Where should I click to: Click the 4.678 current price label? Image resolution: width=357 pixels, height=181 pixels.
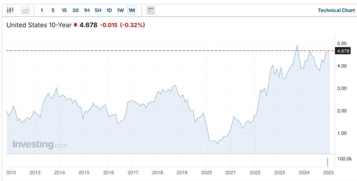point(342,51)
